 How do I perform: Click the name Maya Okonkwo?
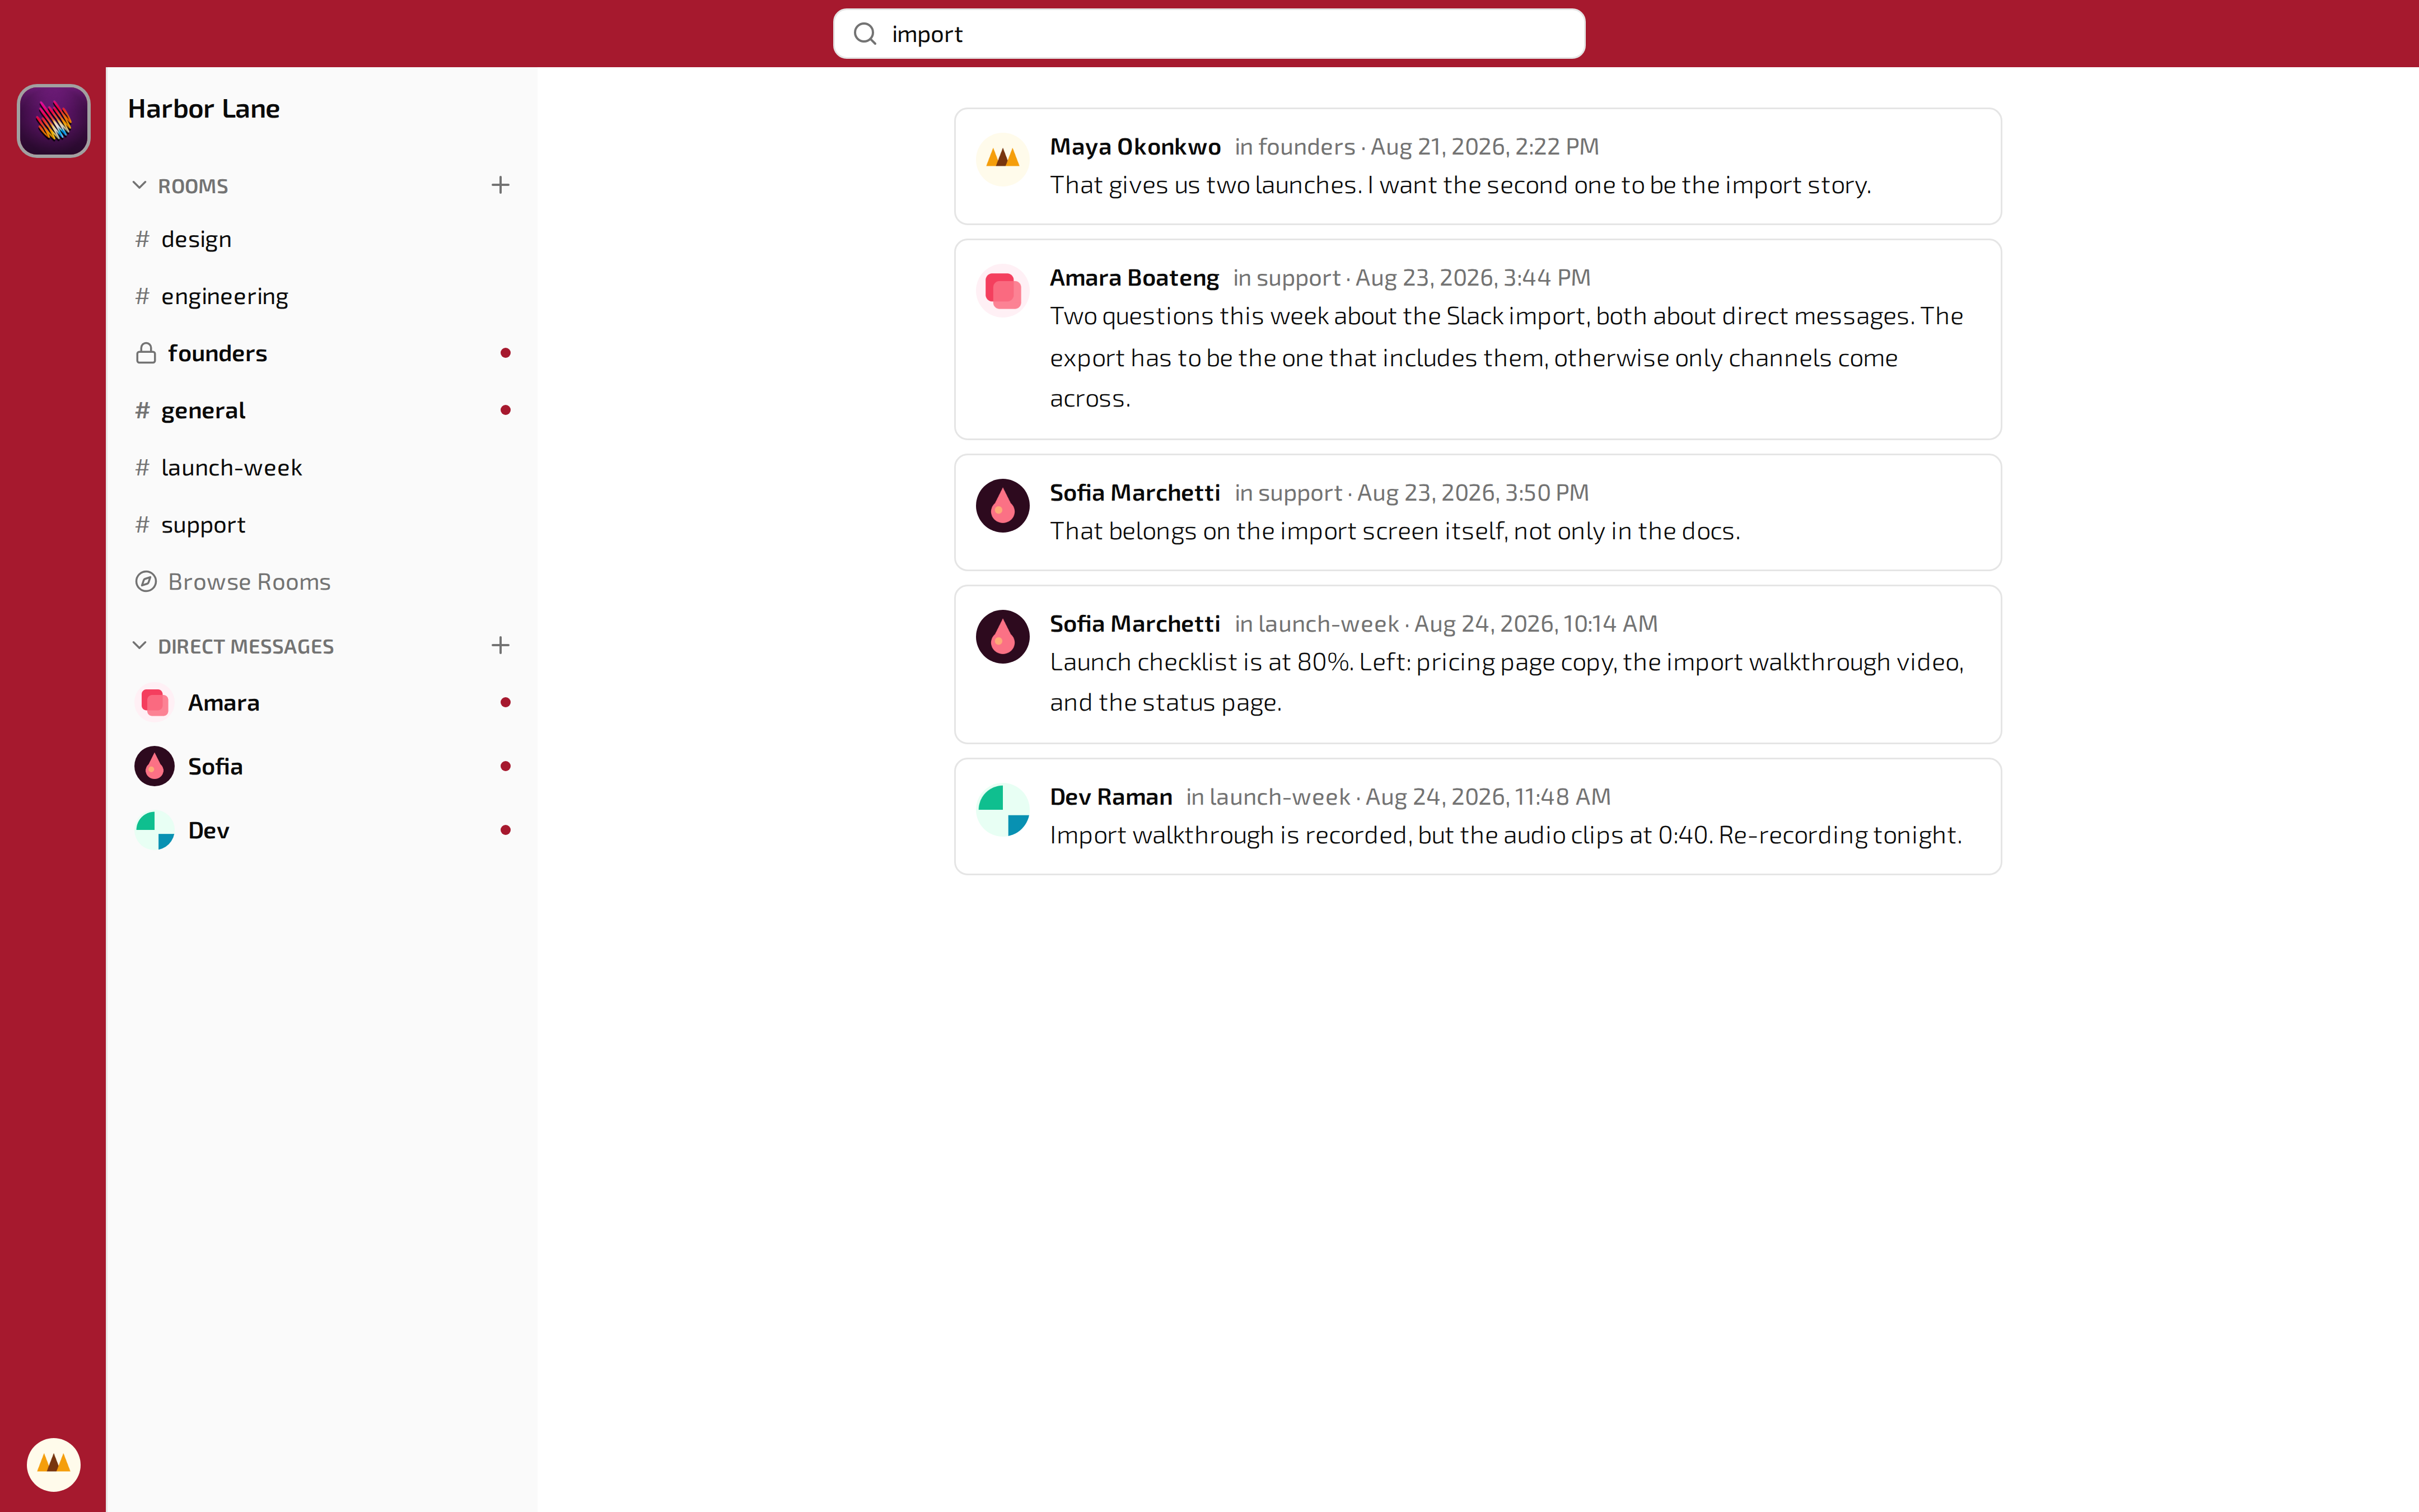tap(1134, 146)
